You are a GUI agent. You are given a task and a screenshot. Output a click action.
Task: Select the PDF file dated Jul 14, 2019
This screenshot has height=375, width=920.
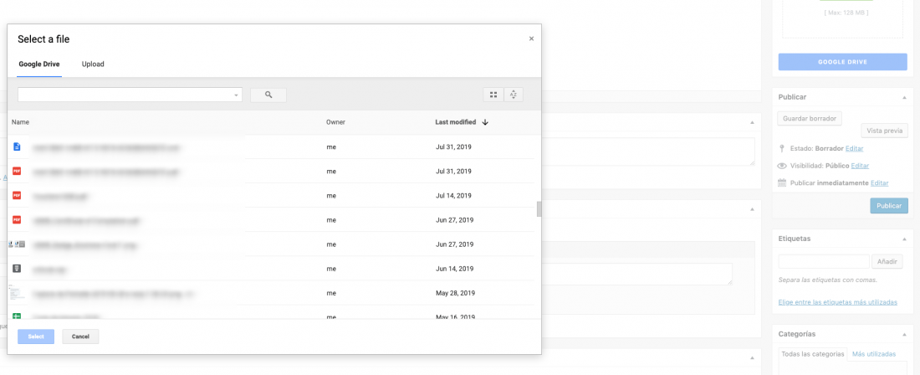click(x=17, y=195)
